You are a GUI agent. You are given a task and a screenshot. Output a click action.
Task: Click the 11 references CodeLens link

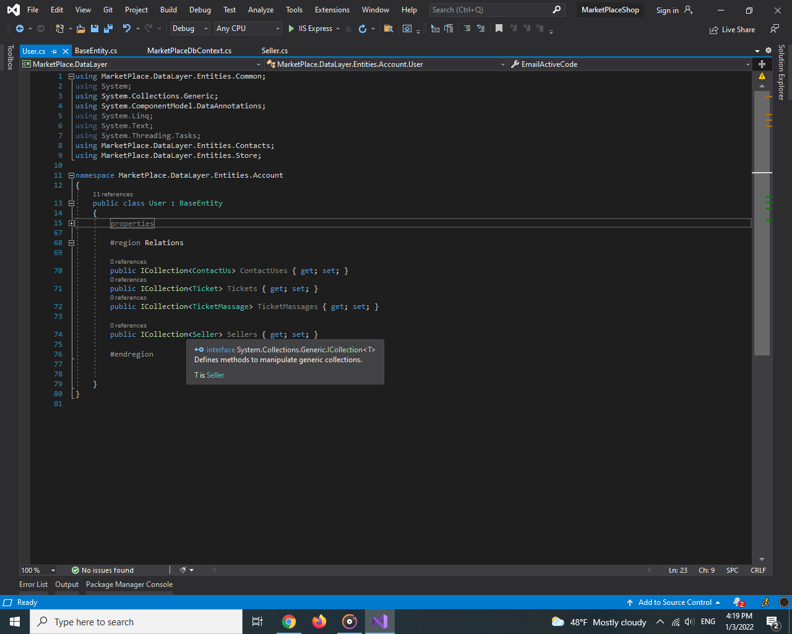point(113,194)
